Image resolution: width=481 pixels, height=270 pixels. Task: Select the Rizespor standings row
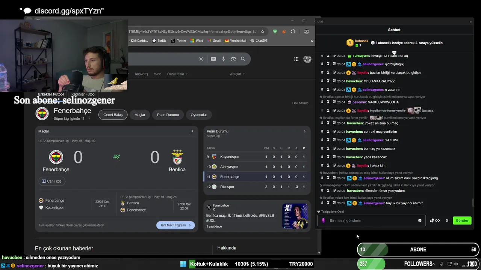pyautogui.click(x=257, y=187)
